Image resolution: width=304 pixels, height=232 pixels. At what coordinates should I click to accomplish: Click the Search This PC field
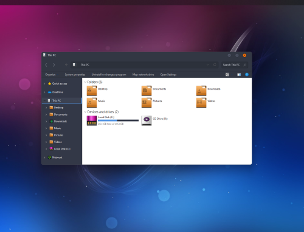tap(234, 65)
